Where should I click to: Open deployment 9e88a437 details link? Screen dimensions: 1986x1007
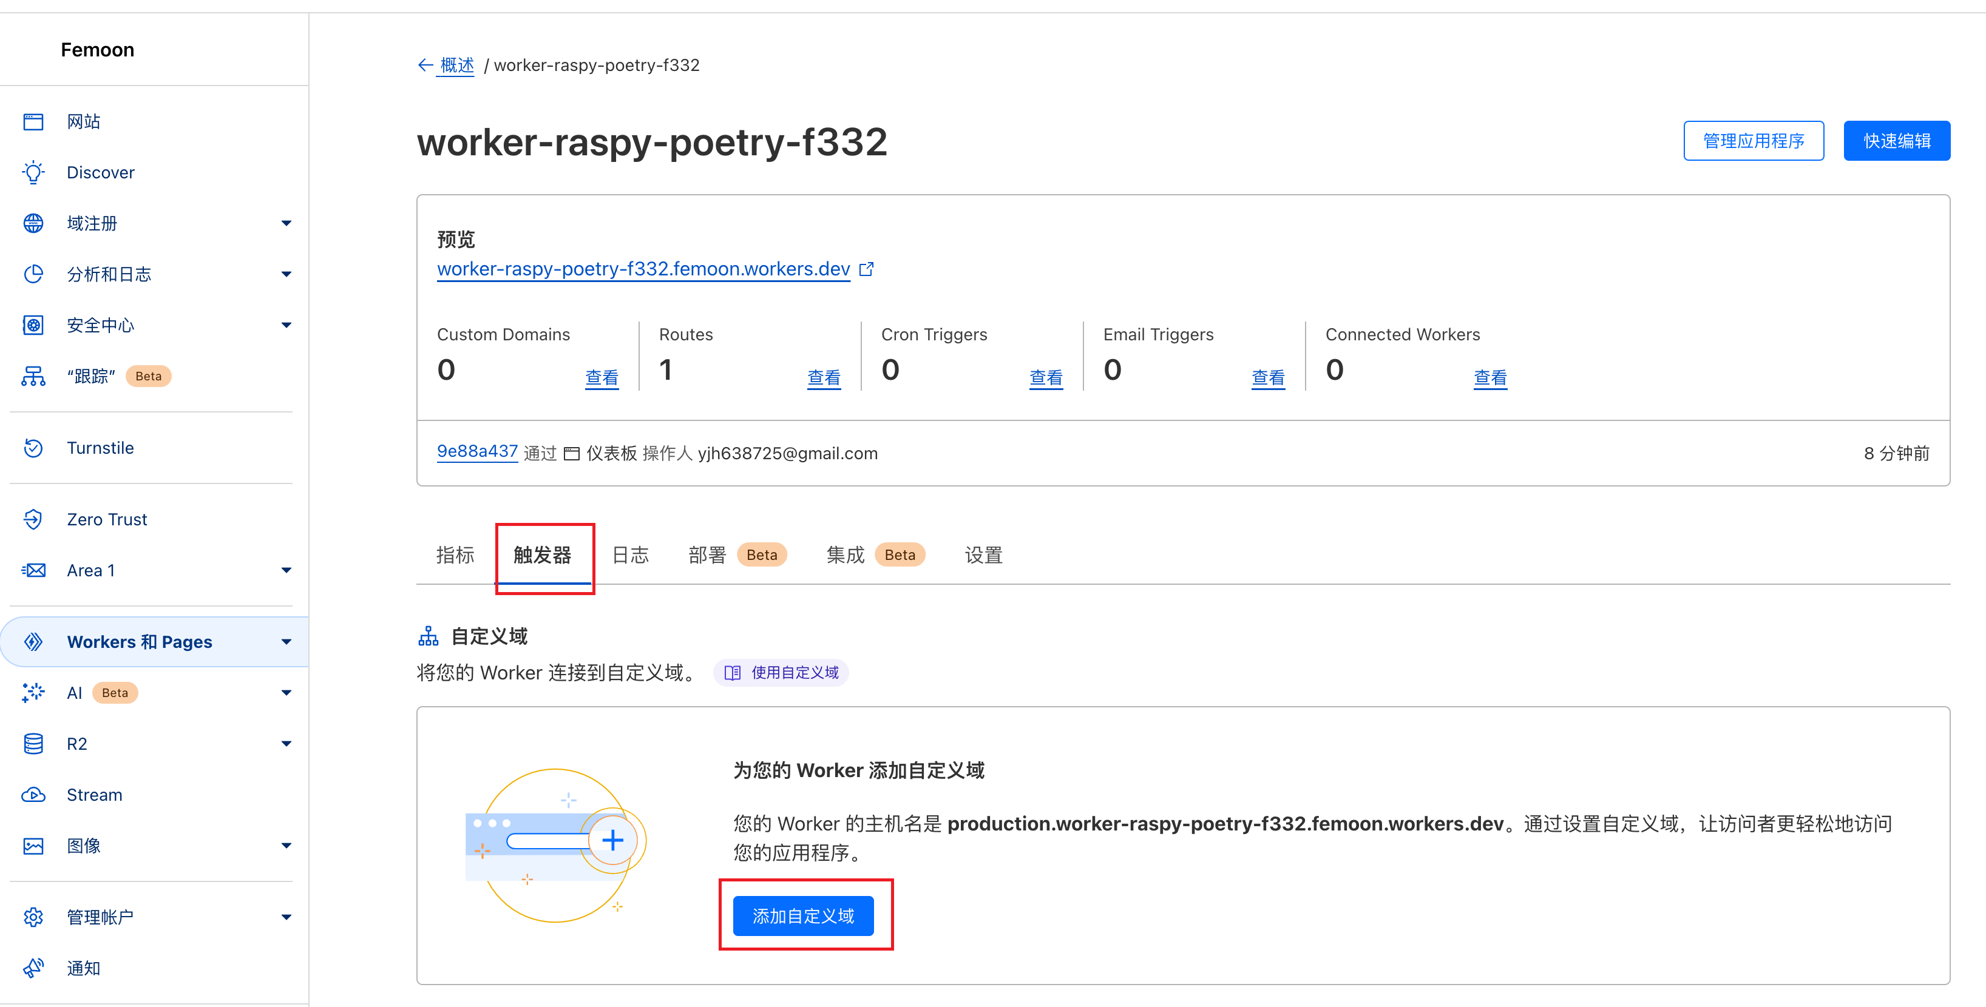476,453
